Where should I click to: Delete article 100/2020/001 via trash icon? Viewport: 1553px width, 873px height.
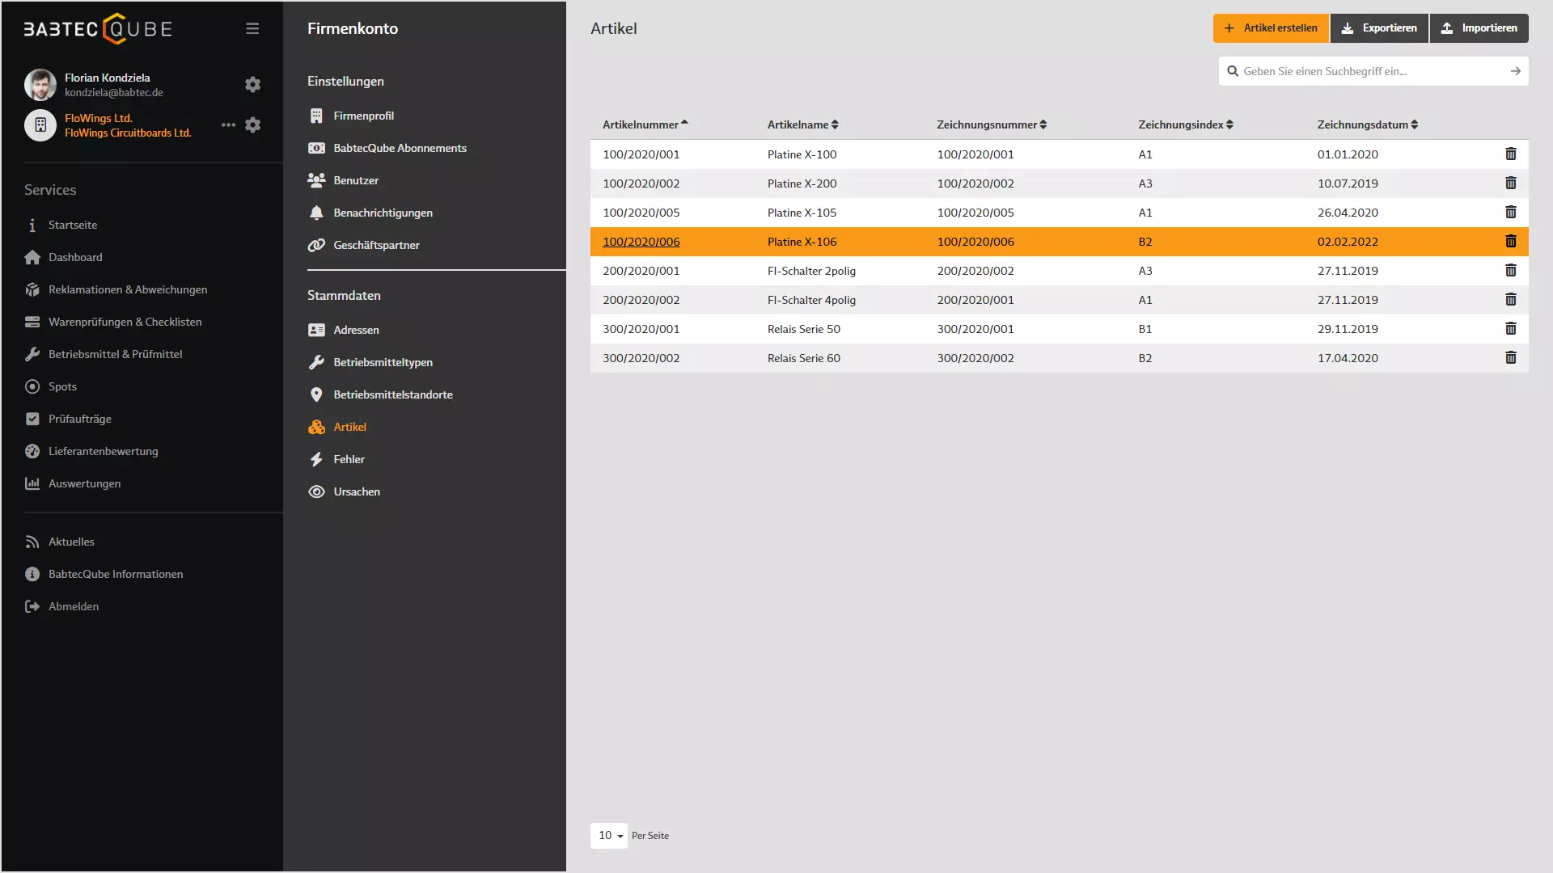[1510, 154]
